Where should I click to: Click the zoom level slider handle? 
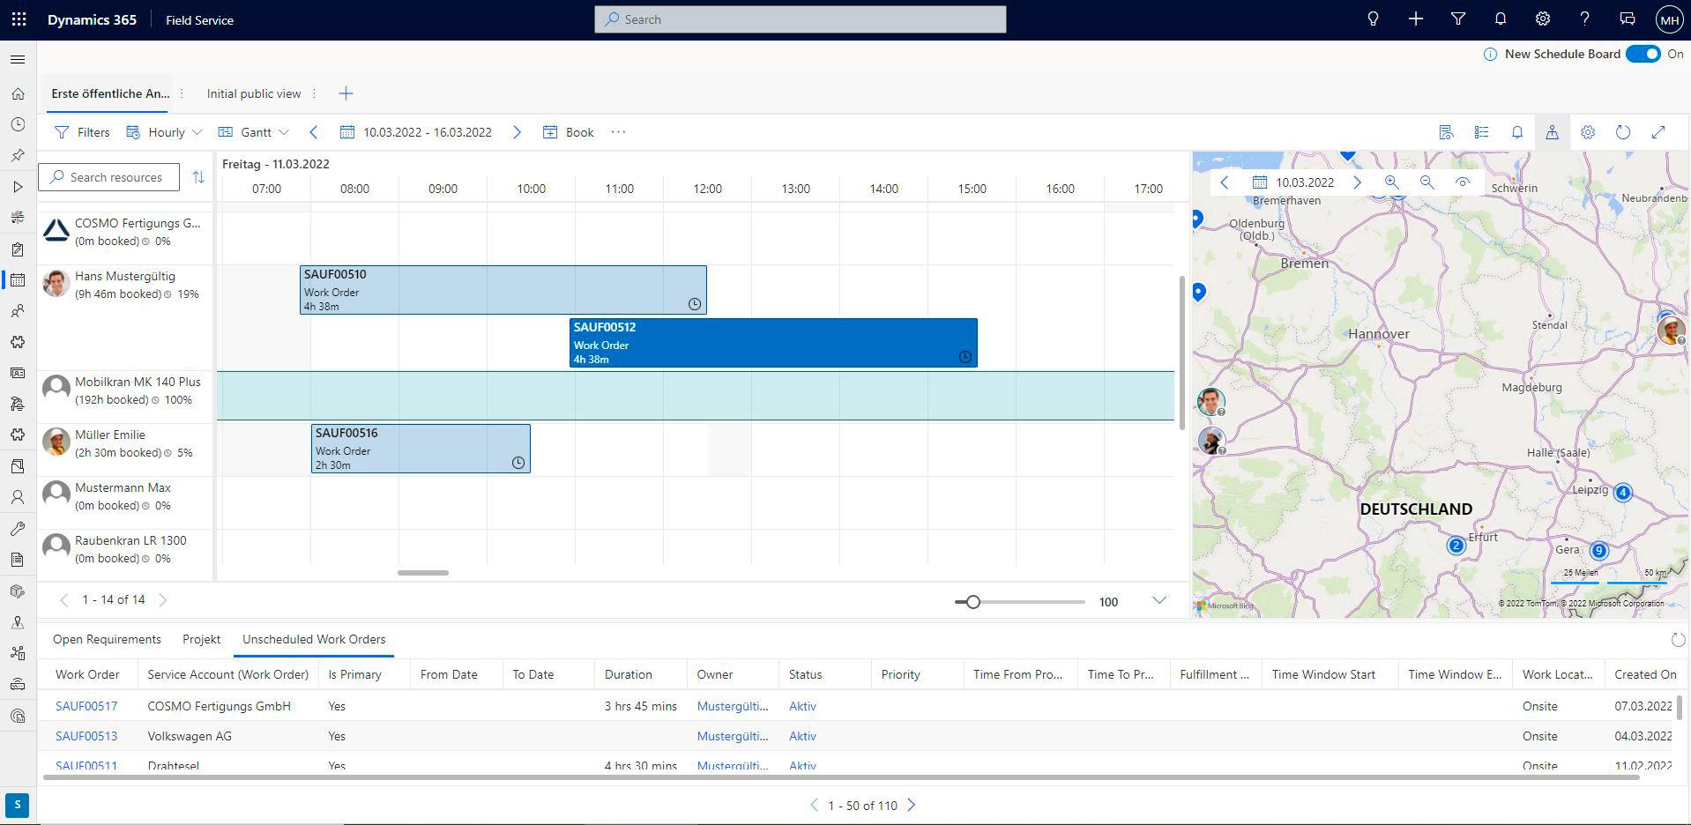(x=972, y=602)
